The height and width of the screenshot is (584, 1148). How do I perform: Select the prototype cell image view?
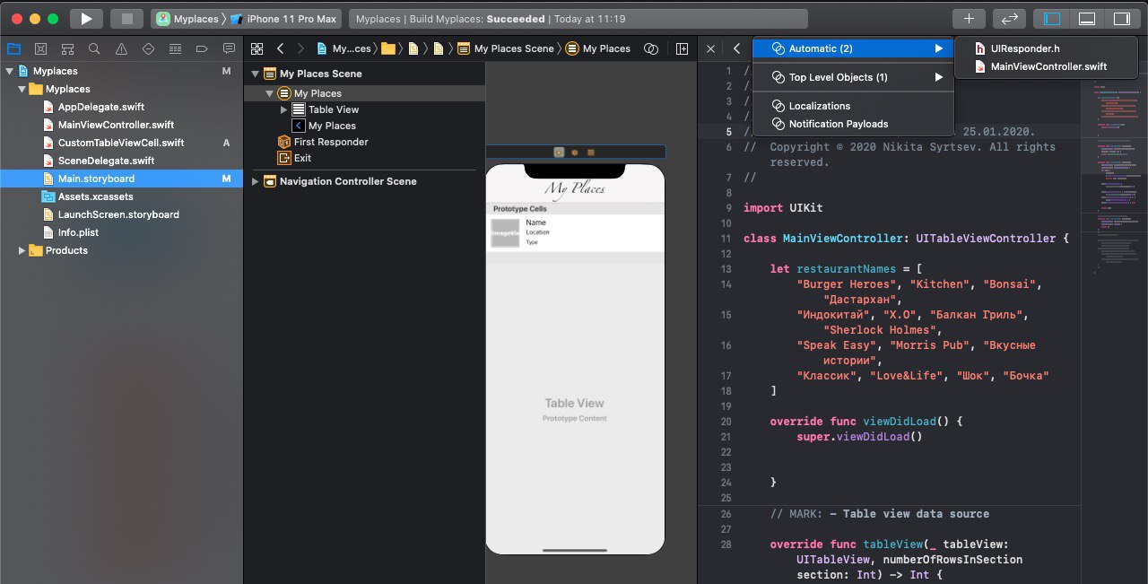point(505,233)
